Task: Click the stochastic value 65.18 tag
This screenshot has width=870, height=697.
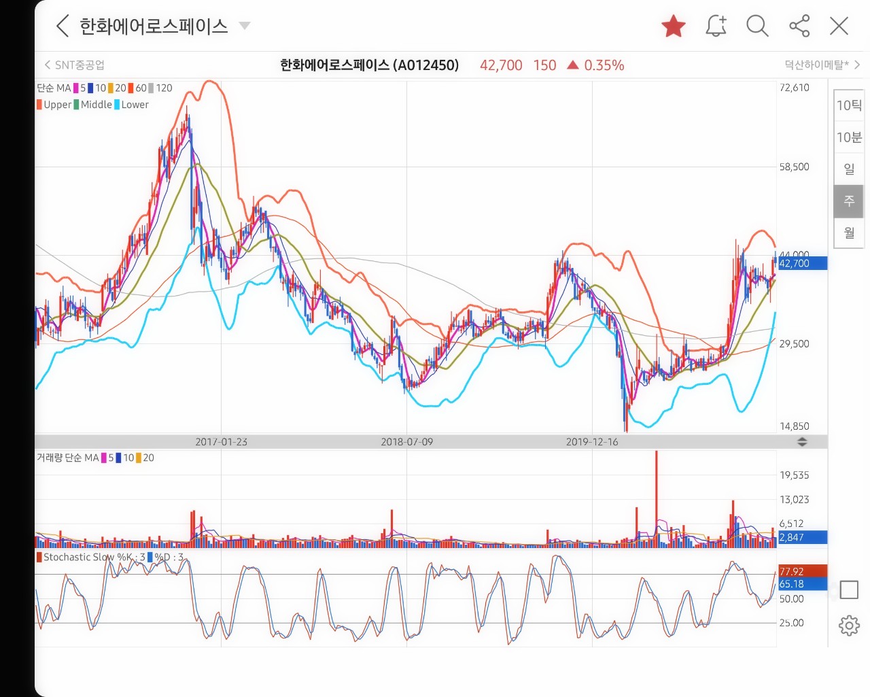Action: click(x=803, y=584)
